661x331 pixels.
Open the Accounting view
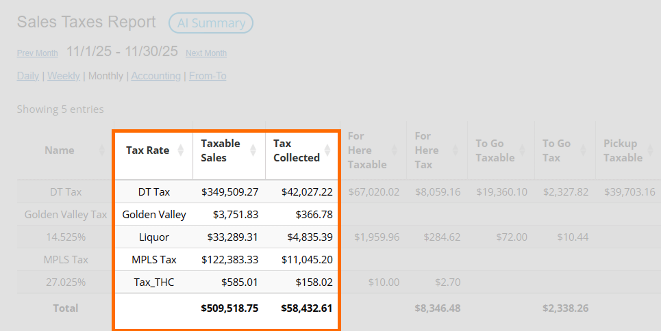tap(156, 76)
